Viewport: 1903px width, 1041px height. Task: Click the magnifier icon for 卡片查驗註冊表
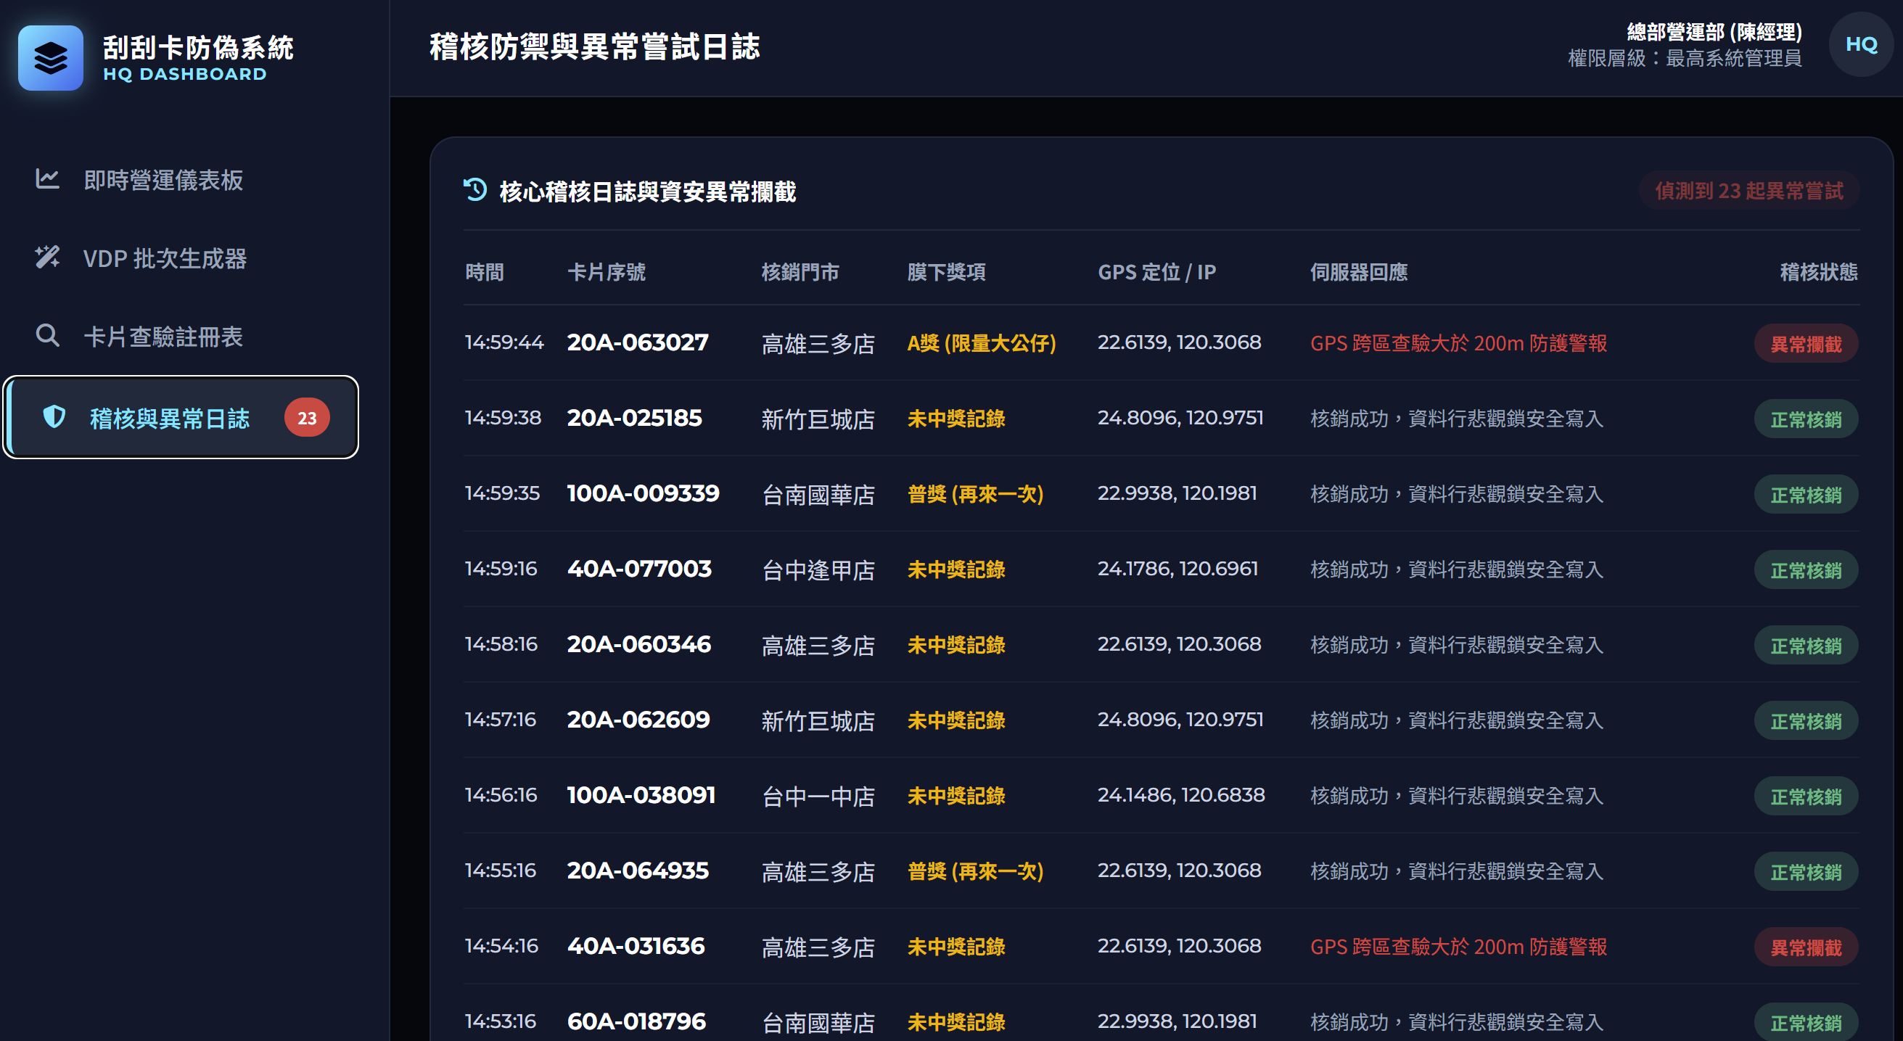47,335
